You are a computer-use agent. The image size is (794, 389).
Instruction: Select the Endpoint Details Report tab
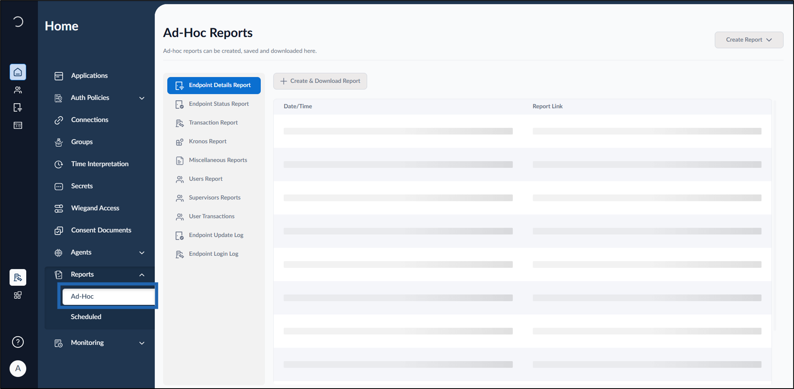(x=214, y=85)
